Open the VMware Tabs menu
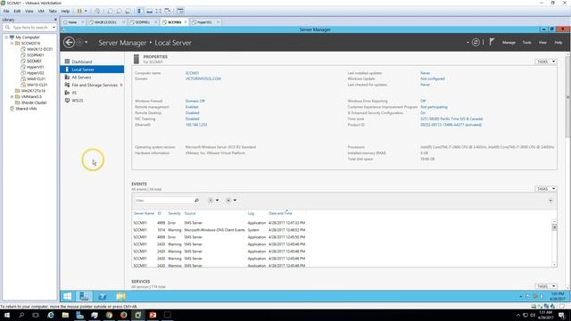571x321 pixels. (53, 11)
